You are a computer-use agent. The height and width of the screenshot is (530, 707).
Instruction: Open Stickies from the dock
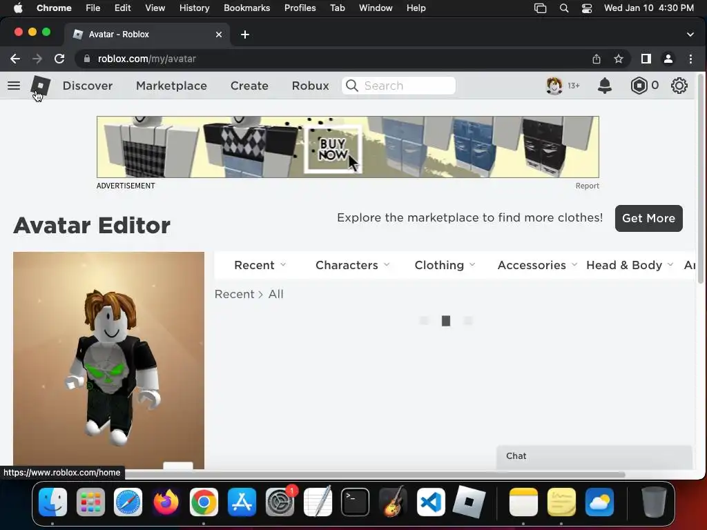tap(561, 502)
